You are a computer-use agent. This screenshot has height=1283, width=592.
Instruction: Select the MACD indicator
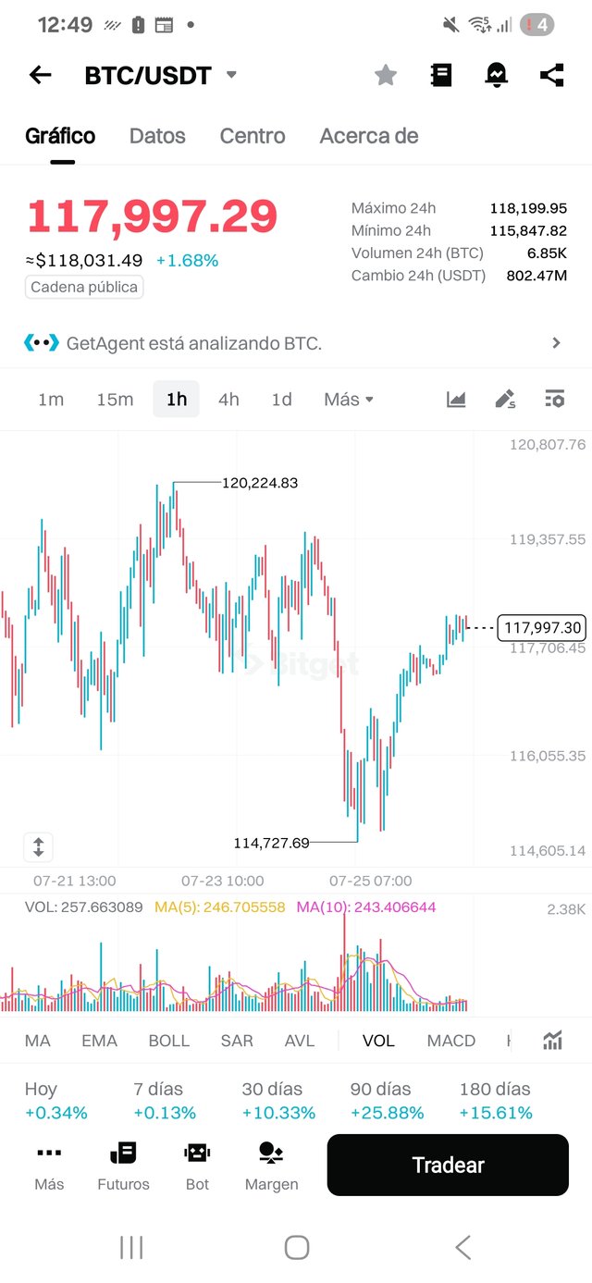point(451,1041)
